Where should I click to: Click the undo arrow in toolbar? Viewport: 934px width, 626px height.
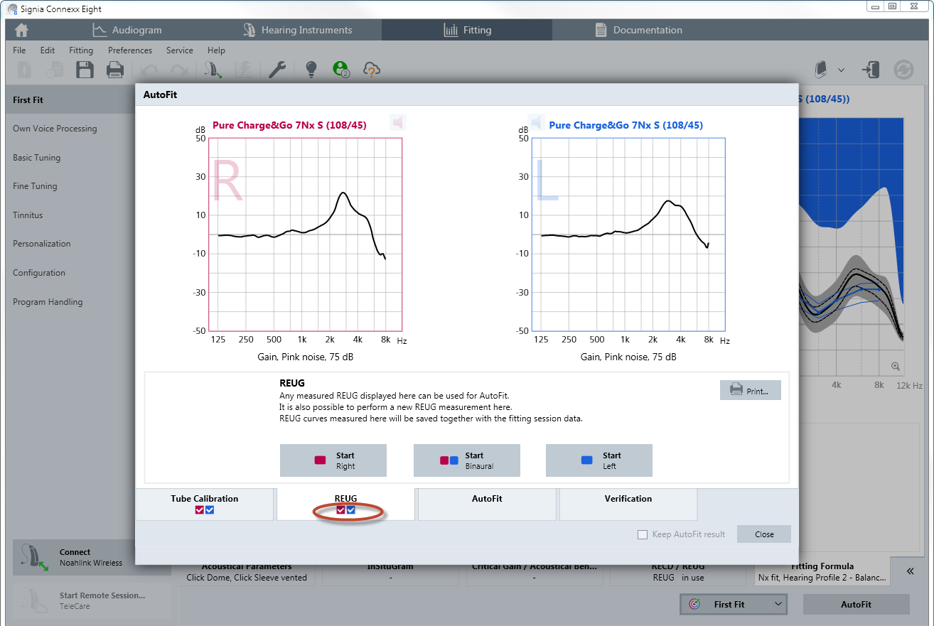(149, 70)
